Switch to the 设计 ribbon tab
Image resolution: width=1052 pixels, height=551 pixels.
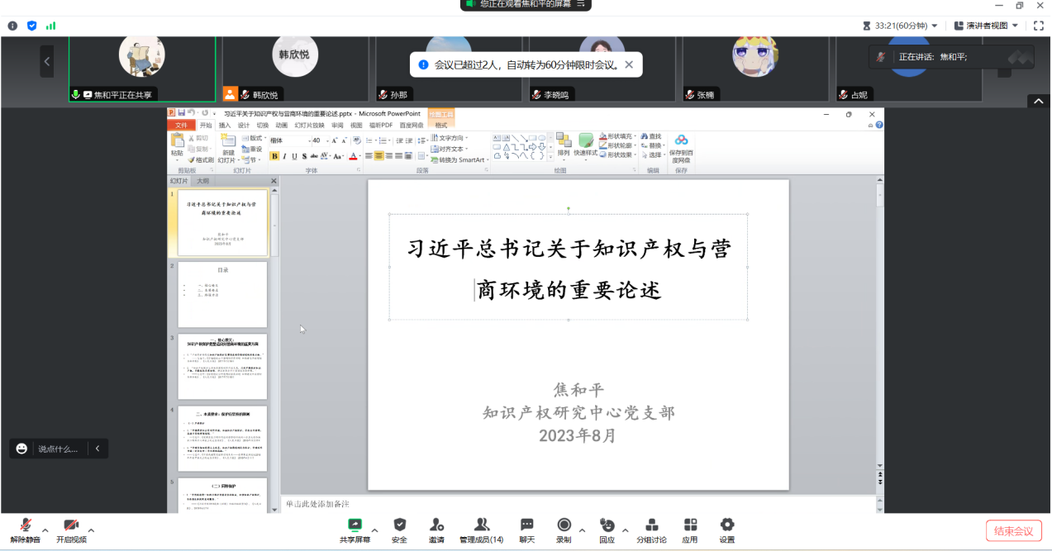(244, 126)
